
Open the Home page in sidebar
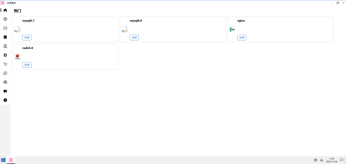[x=5, y=10]
